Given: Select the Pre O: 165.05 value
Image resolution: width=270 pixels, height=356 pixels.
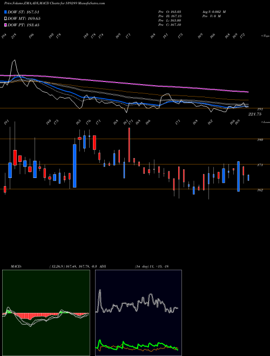Looking at the screenshot, I should coord(170,12).
